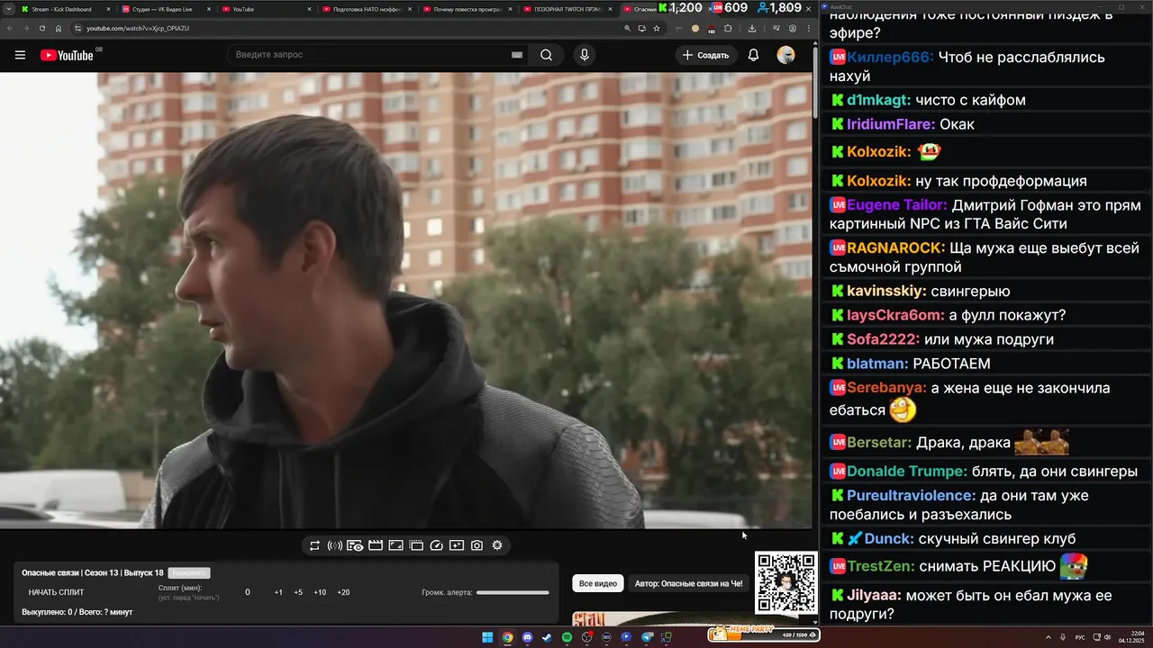
Task: Open the on-screen keyboard in search box
Action: pos(517,55)
